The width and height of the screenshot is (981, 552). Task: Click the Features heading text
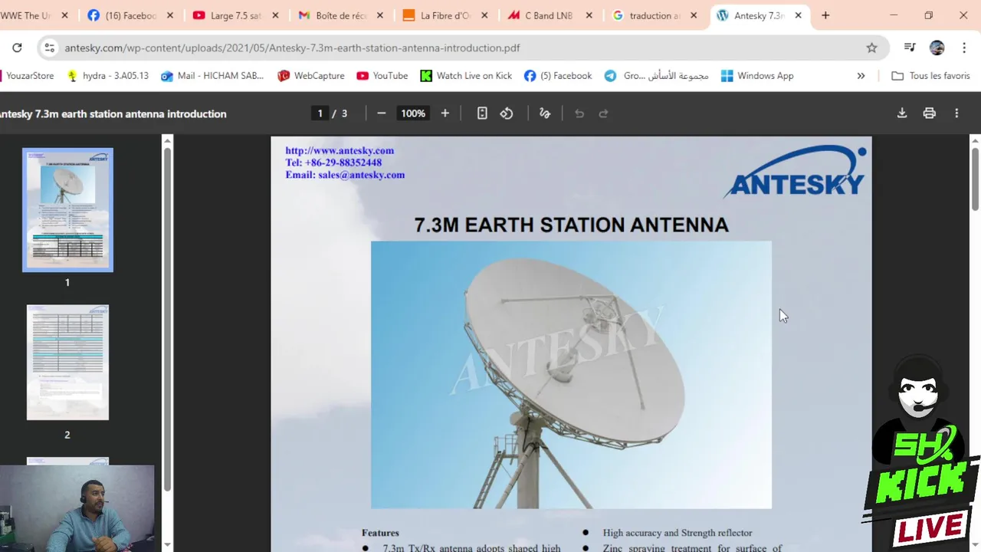point(380,533)
